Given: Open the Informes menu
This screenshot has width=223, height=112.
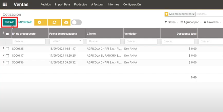Looking at the screenshot, I should pos(113,4).
